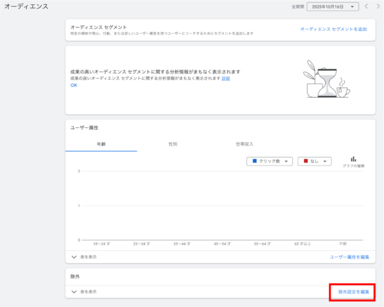Click the 45〜54 才 axis label
Image resolution: width=384 pixels, height=307 pixels.
pos(222,244)
